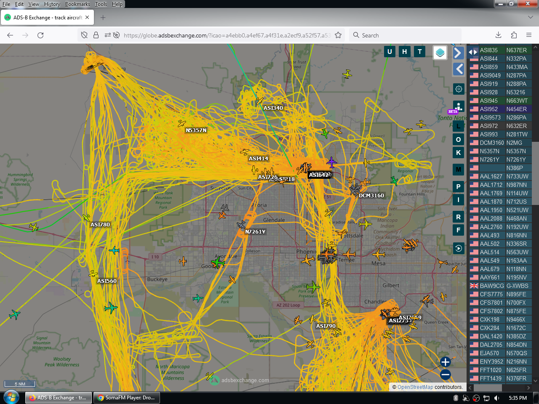This screenshot has width=539, height=404.
Task: Toggle the F follow button
Action: click(459, 230)
